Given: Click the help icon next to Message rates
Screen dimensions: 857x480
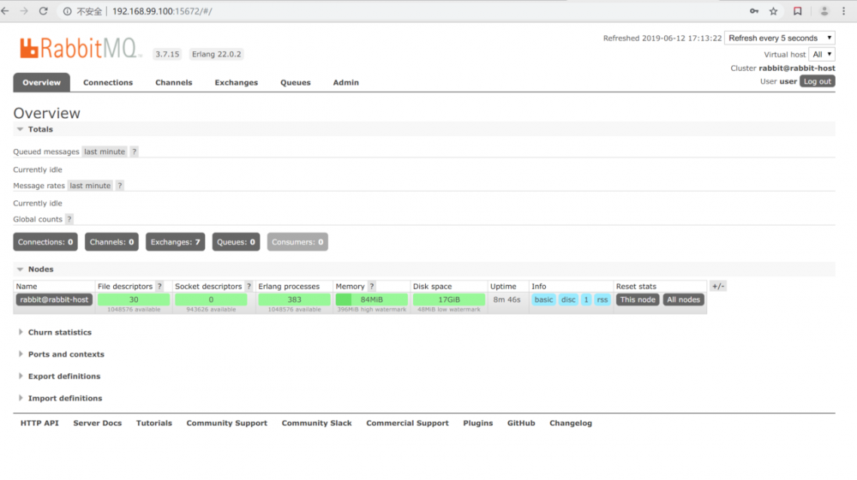Looking at the screenshot, I should (x=120, y=186).
